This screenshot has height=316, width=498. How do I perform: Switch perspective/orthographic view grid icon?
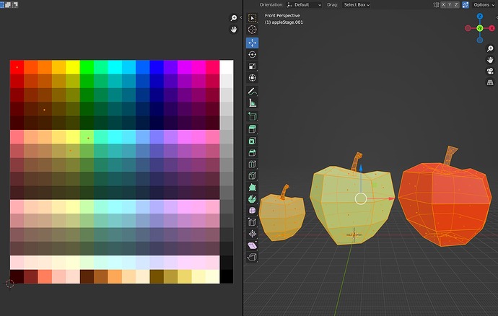tap(489, 83)
